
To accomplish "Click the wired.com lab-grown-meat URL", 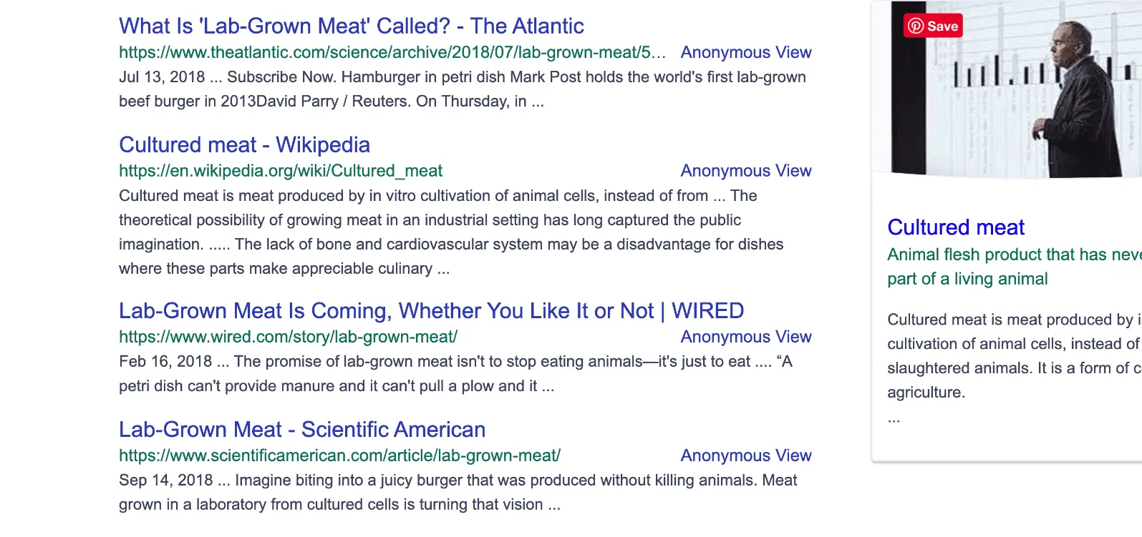I will coord(288,337).
